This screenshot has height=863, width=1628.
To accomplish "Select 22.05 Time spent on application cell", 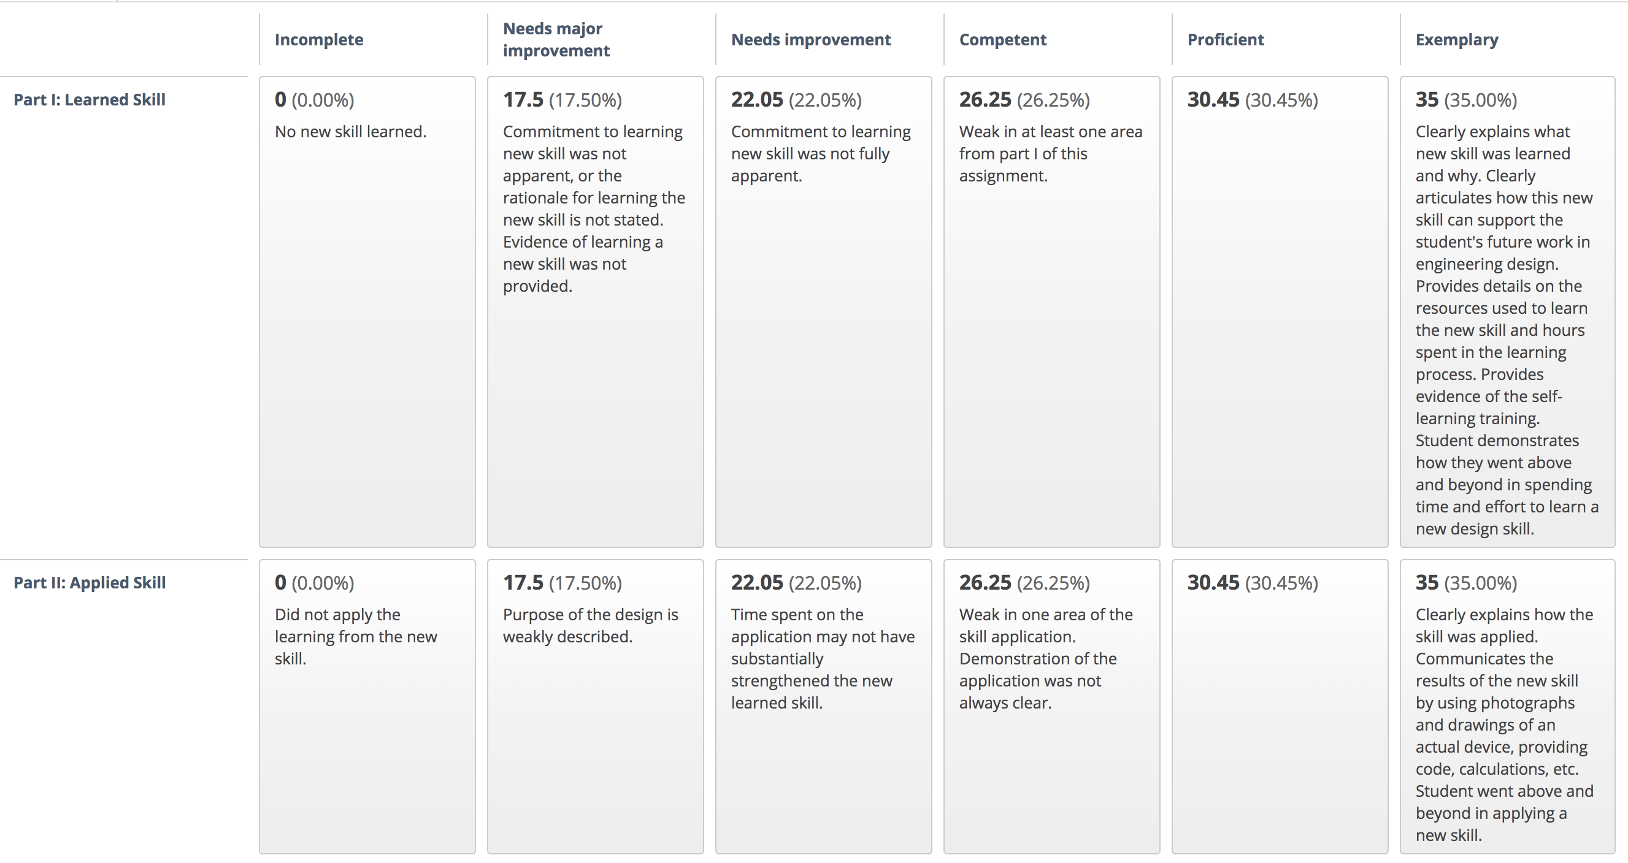I will (823, 707).
